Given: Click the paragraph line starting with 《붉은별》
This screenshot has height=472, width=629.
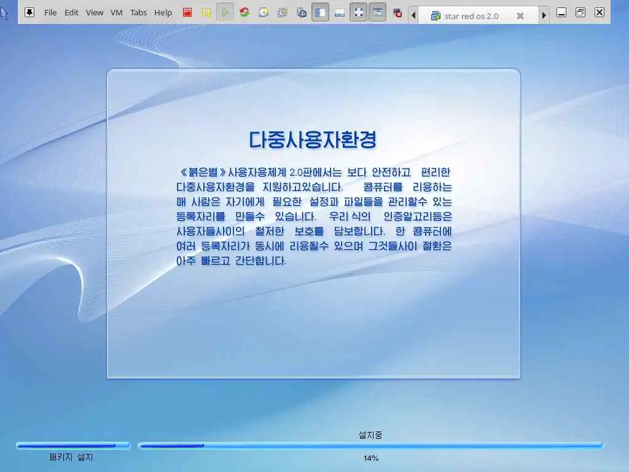Looking at the screenshot, I should coord(314,172).
